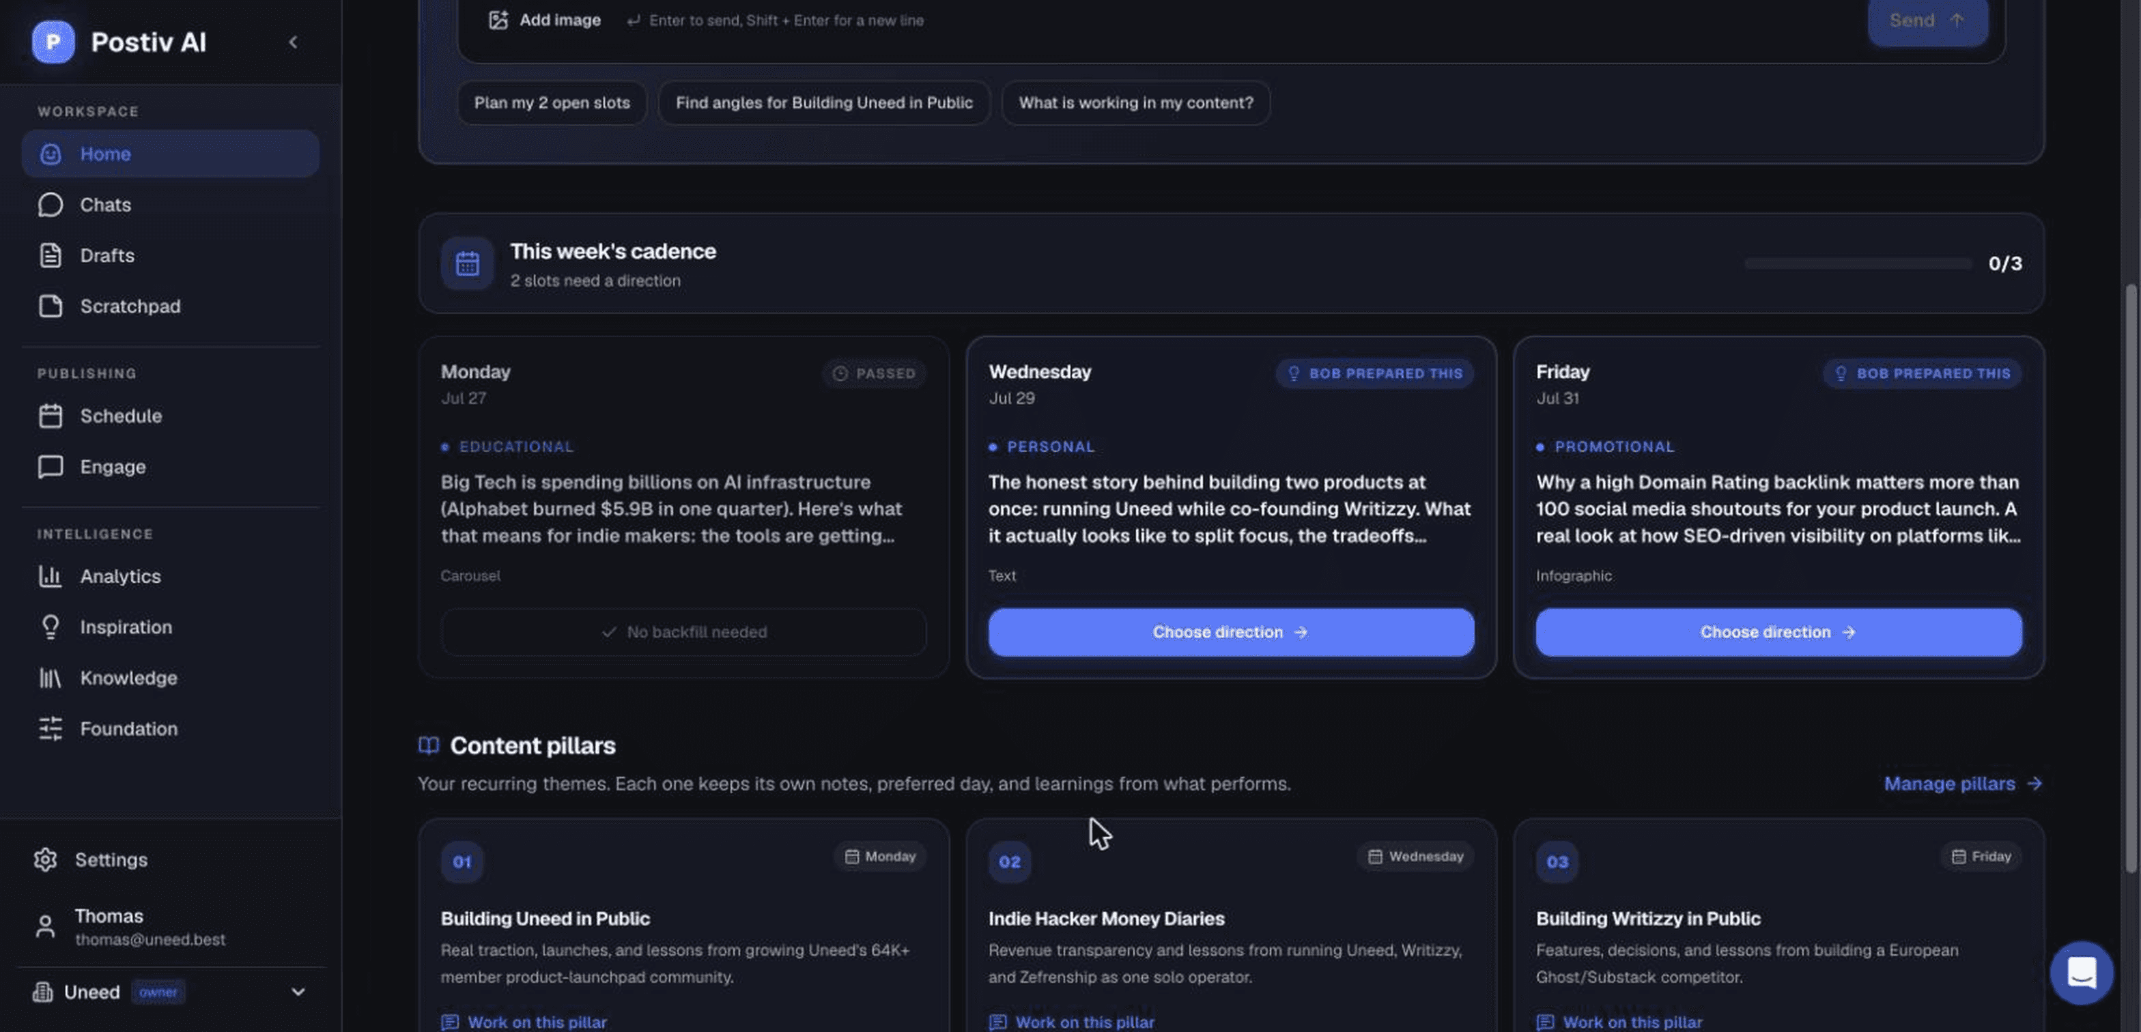2141x1032 pixels.
Task: Click the Content pillars book icon
Action: point(429,745)
